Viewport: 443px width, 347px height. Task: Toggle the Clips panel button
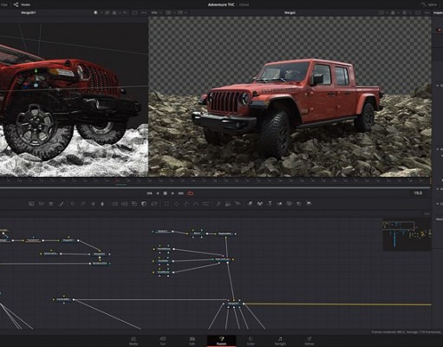point(3,4)
